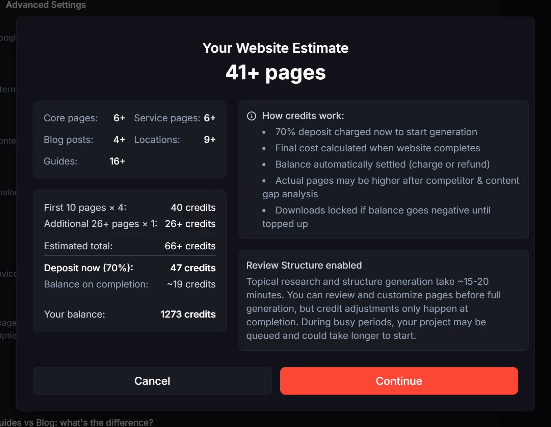Click the '26+ credits' value
551x427 pixels.
tap(190, 224)
